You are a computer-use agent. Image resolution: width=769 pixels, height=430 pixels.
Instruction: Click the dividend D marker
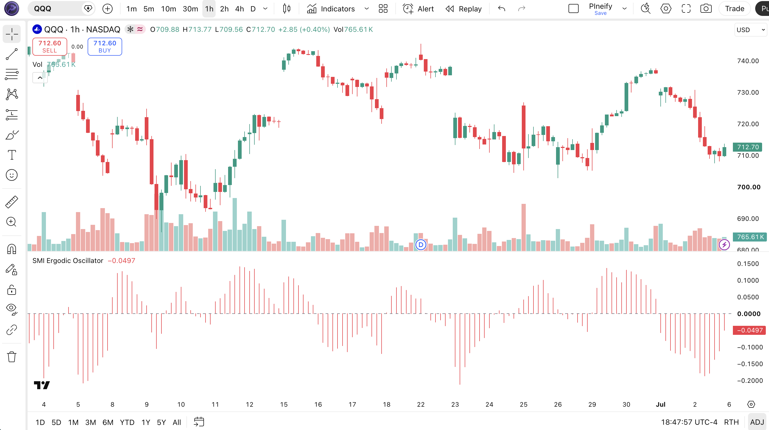[x=421, y=245]
